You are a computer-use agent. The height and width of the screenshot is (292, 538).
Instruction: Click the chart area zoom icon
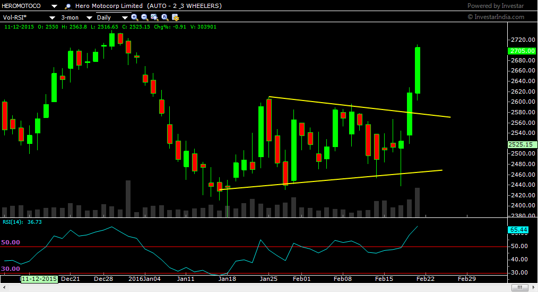click(154, 17)
